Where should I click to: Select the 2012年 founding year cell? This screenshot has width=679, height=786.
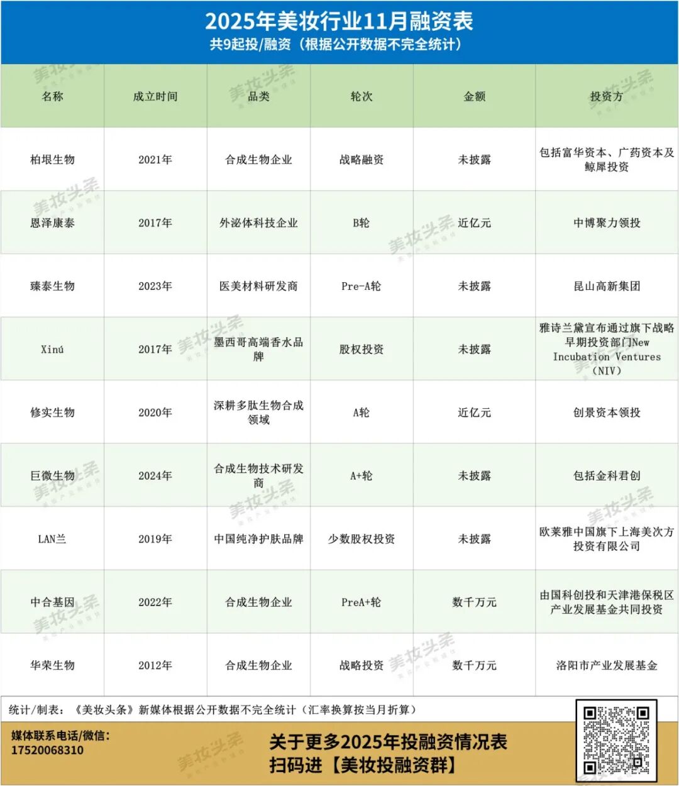point(155,665)
